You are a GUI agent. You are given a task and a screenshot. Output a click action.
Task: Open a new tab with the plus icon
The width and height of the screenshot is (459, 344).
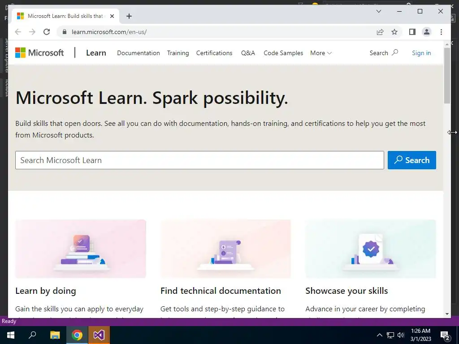(x=129, y=16)
